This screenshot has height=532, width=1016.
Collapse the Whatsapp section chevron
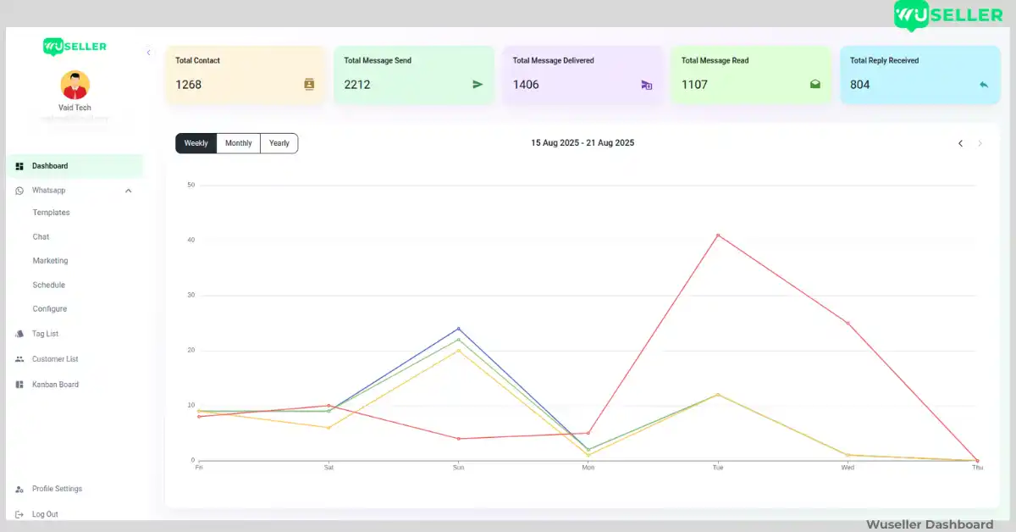point(128,191)
